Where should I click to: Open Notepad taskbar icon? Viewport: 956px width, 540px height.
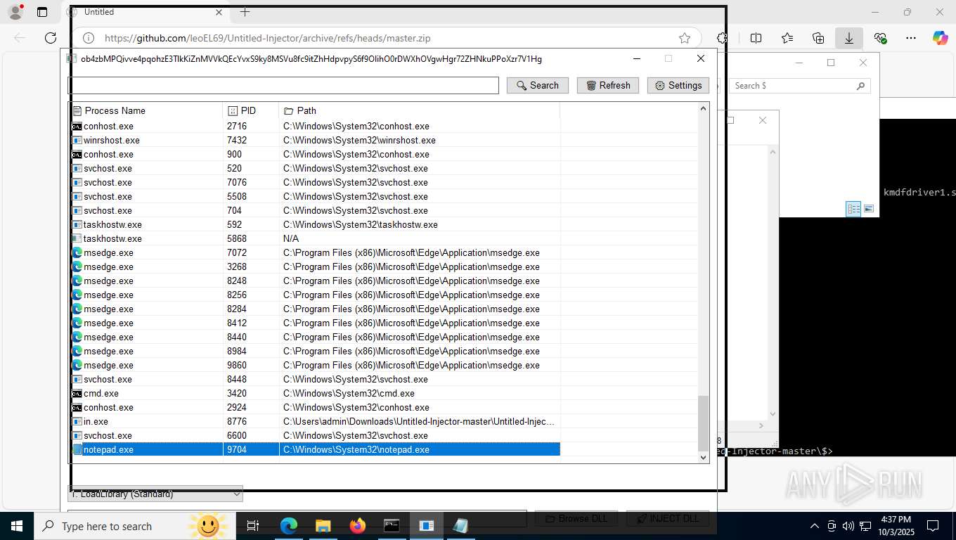point(460,526)
